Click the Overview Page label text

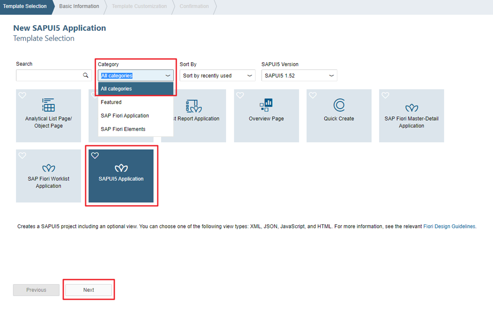coord(266,119)
